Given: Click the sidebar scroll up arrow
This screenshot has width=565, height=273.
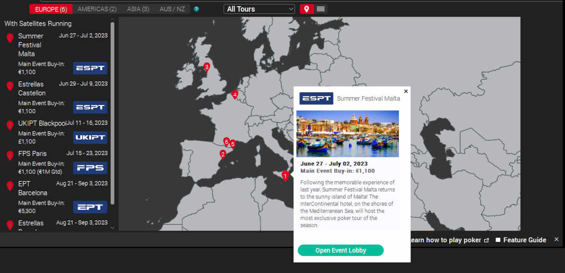Looking at the screenshot, I should point(112,19).
